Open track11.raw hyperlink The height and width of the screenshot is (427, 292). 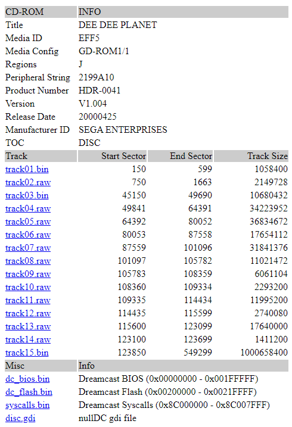click(x=28, y=300)
